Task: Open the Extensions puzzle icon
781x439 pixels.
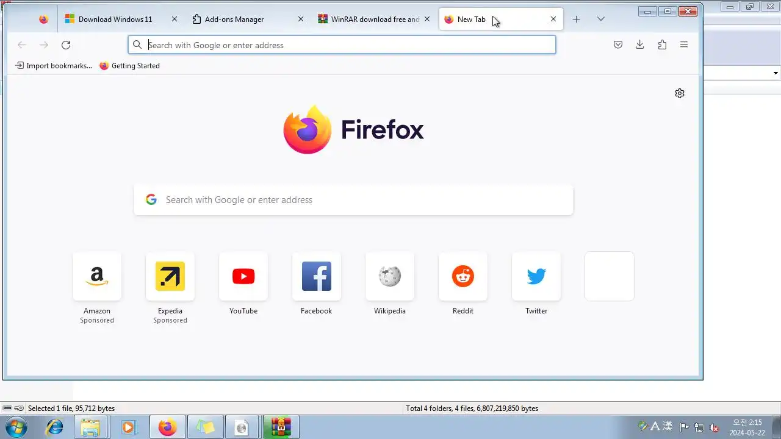Action: (662, 45)
